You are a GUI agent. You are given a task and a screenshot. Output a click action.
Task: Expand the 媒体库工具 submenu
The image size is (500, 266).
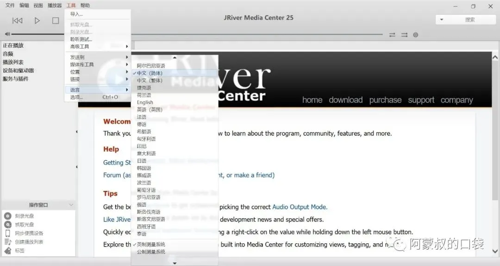[98, 64]
